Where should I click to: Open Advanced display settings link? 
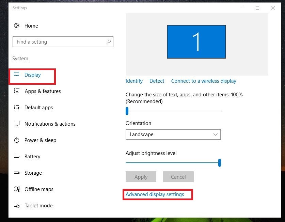pyautogui.click(x=155, y=194)
